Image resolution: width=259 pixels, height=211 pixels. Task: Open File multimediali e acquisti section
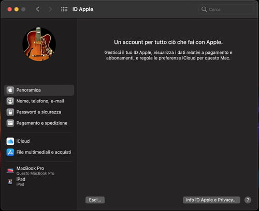[39, 152]
